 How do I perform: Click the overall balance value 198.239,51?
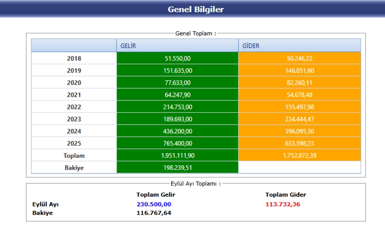pos(178,168)
